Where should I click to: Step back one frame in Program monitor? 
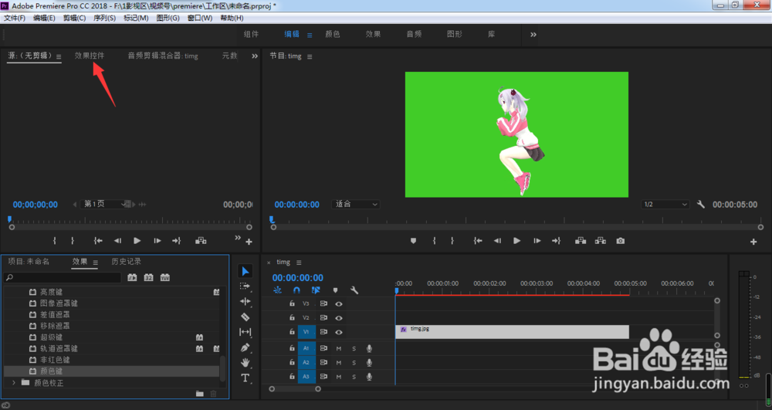[497, 241]
